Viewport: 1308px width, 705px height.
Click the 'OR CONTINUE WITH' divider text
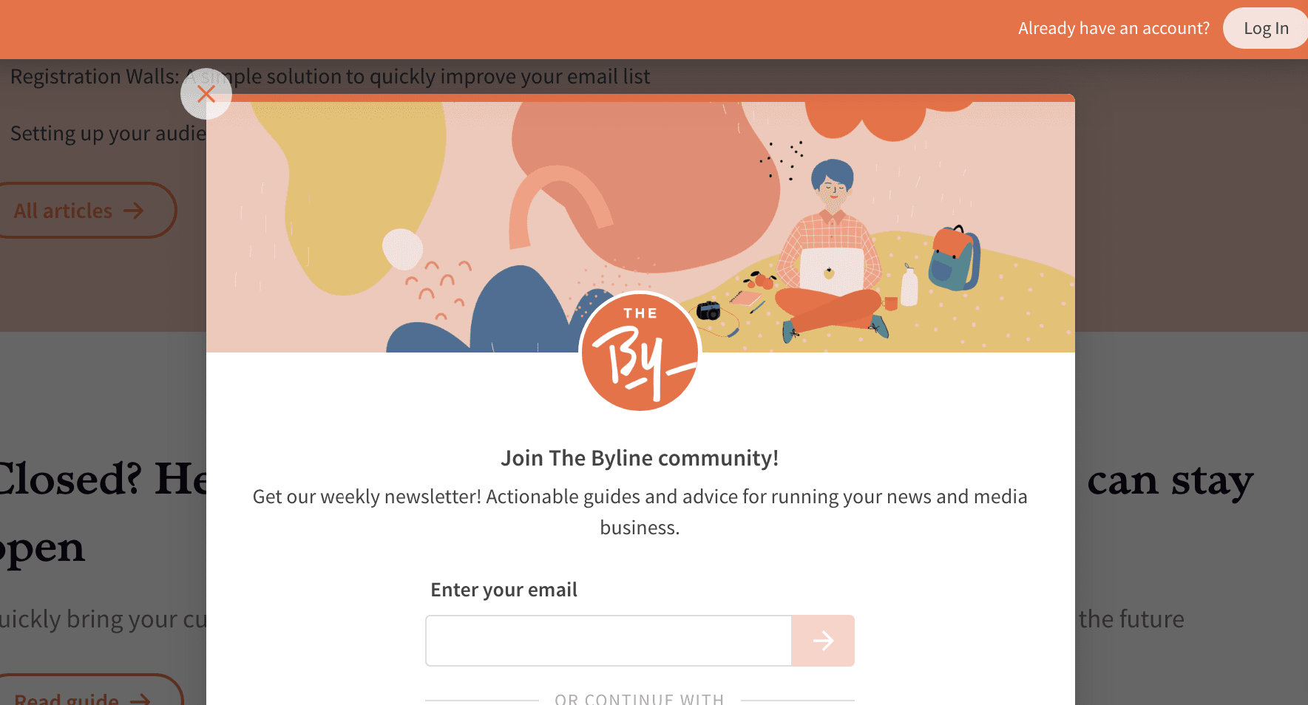click(x=640, y=698)
